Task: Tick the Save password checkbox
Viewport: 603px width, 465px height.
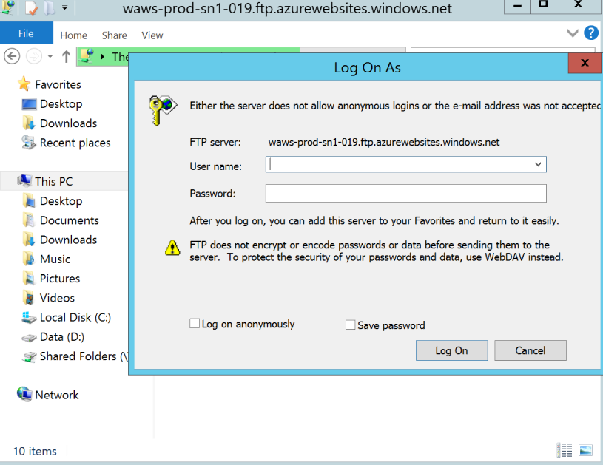Action: [351, 325]
